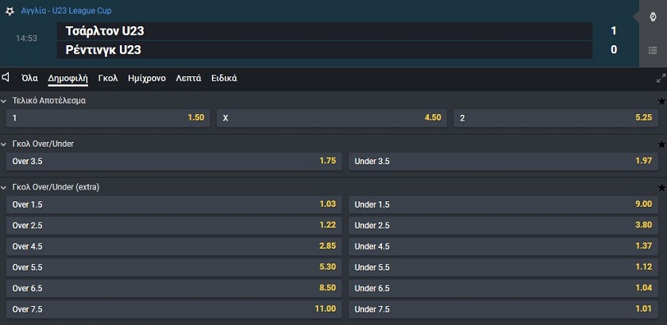Open the stopwatch live tracker icon
Image resolution: width=667 pixels, height=325 pixels.
point(653,17)
